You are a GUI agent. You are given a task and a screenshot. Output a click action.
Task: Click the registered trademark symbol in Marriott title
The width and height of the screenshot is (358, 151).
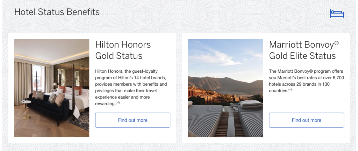(336, 43)
